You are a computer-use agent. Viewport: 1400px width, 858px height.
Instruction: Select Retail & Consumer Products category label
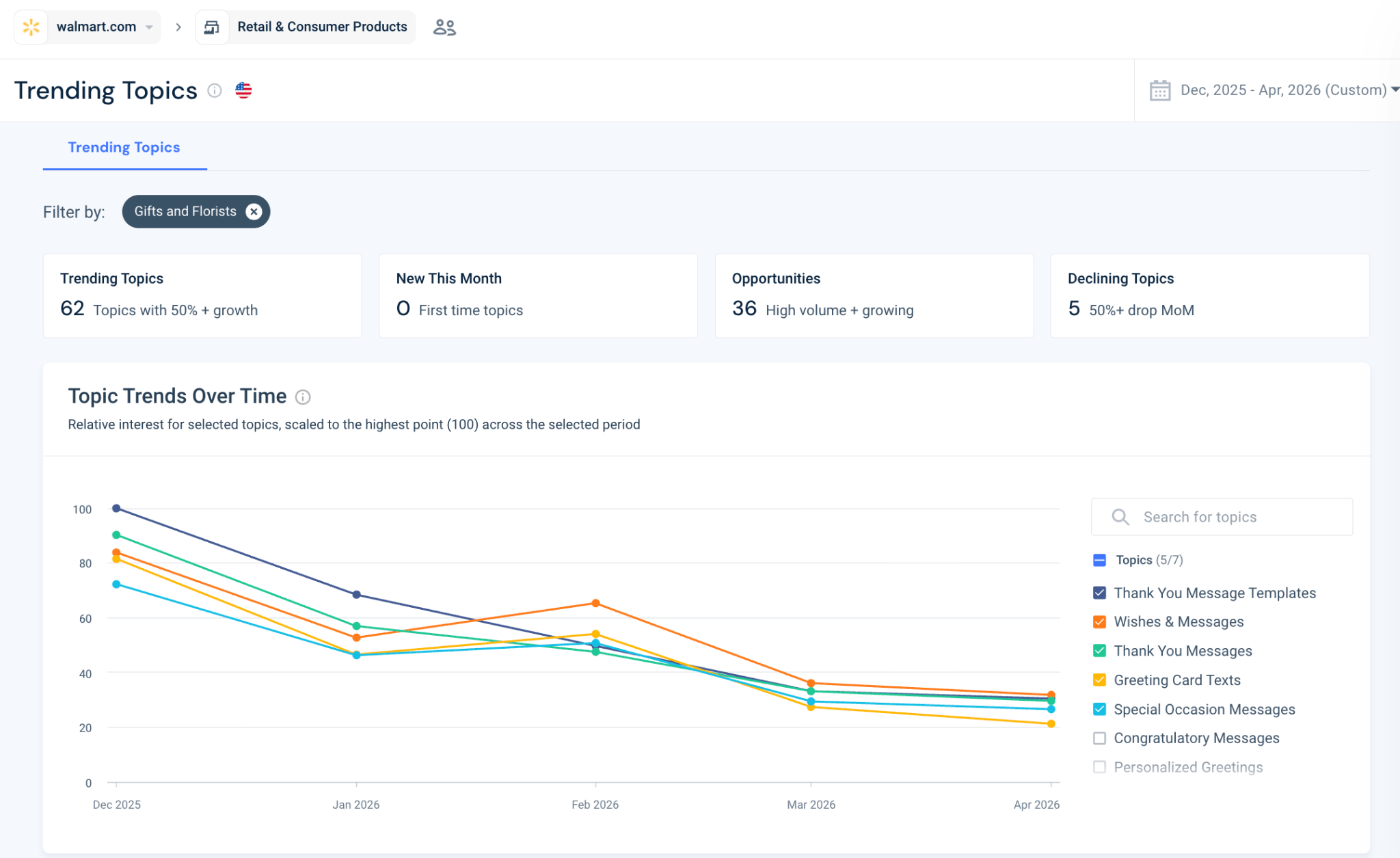[x=322, y=27]
